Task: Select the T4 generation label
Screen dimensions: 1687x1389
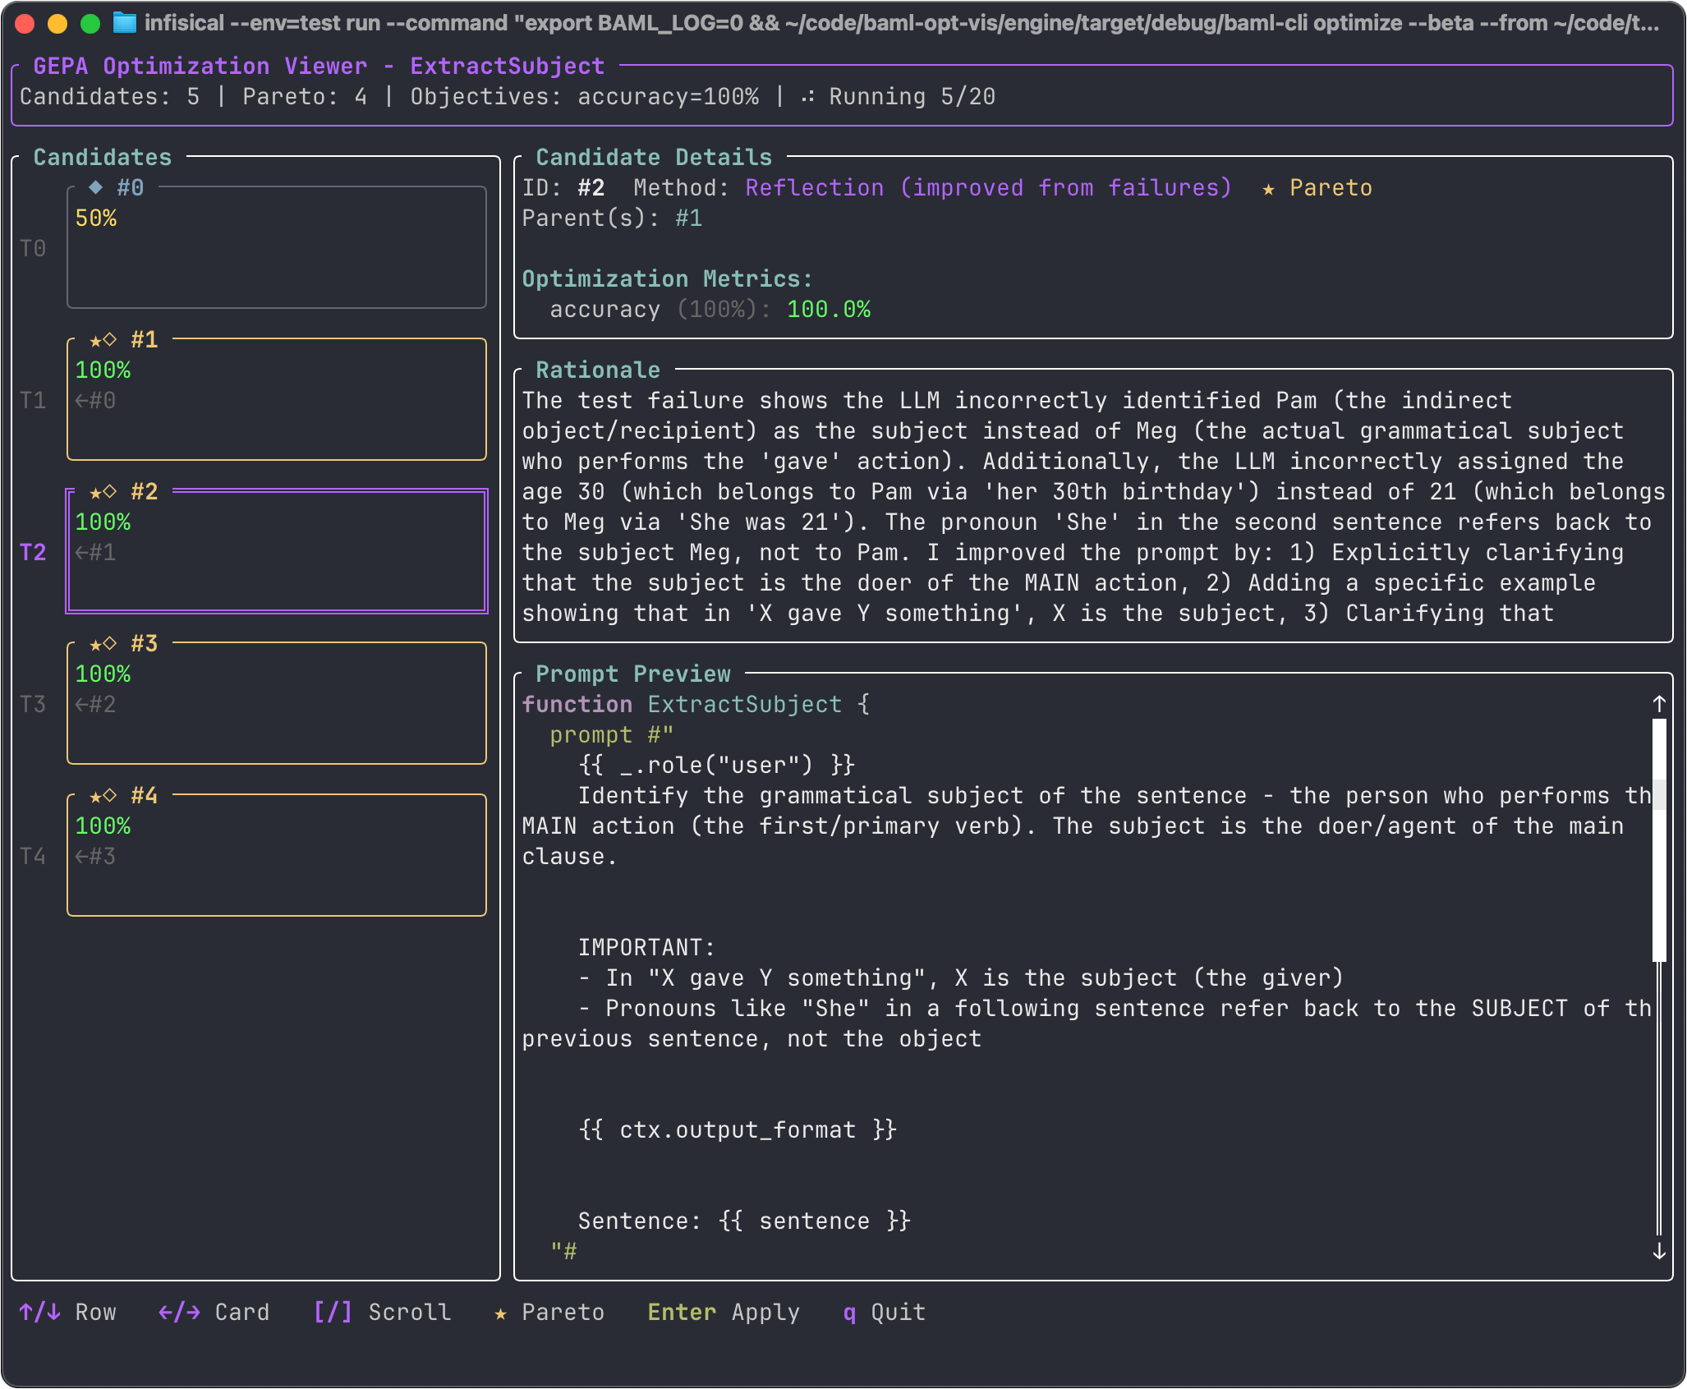Action: [34, 856]
